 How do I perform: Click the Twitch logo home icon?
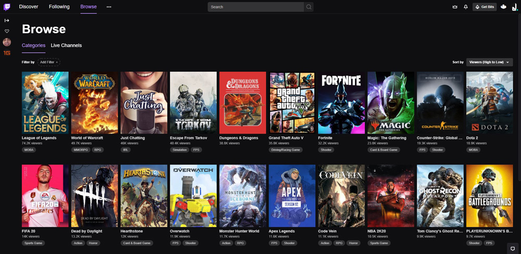[7, 7]
